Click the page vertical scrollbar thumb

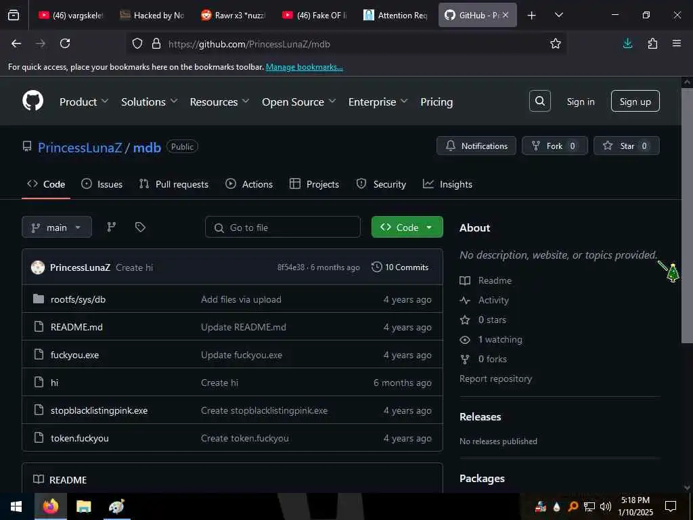[x=687, y=215]
